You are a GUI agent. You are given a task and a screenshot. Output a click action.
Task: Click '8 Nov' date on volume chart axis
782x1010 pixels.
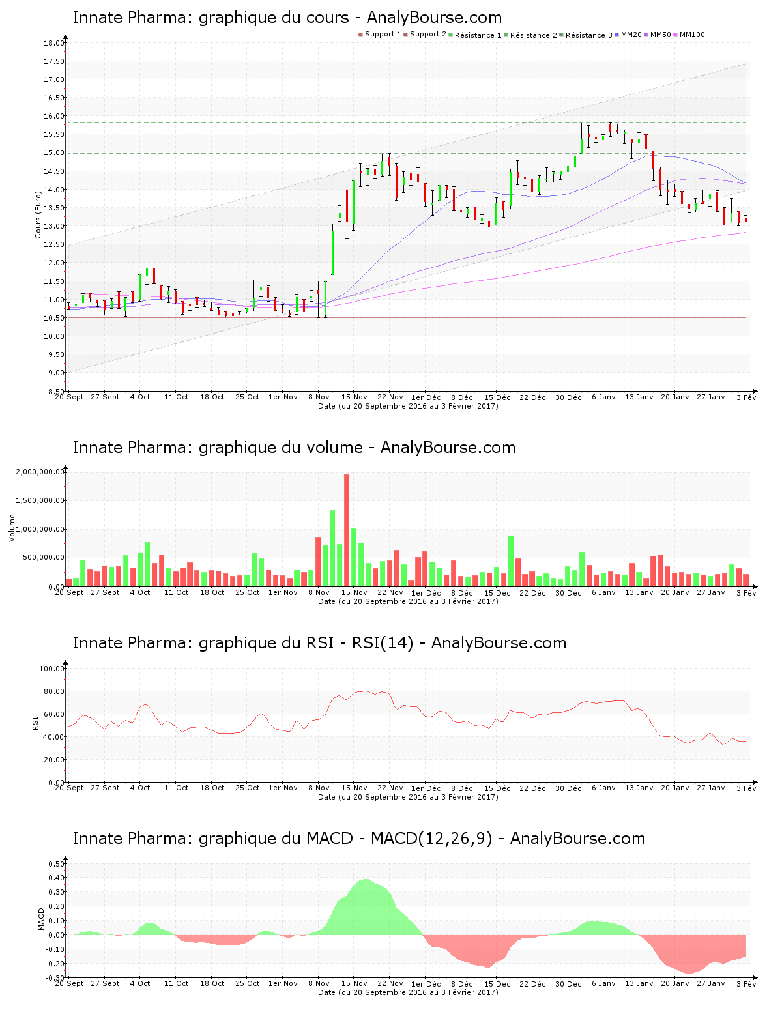pos(319,592)
